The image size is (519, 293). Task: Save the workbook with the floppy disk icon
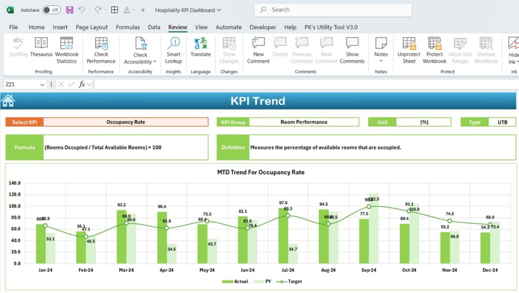[69, 10]
